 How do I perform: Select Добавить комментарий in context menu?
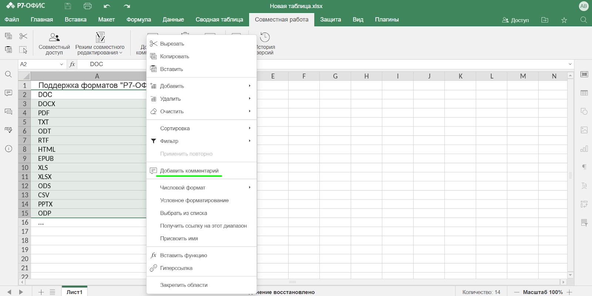(202, 171)
